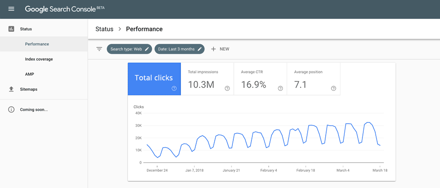Screen dimensions: 440x188
Task: Open help icon on Total impressions card
Action: click(x=227, y=89)
